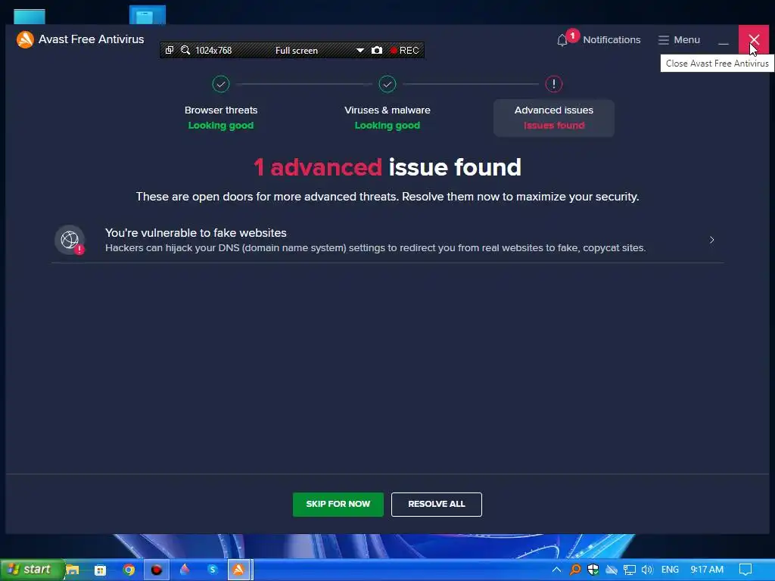Click the "Issues found" status text

(x=554, y=126)
